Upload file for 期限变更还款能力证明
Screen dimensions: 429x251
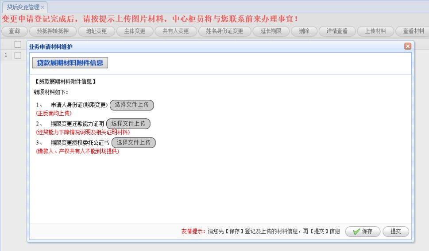click(128, 124)
